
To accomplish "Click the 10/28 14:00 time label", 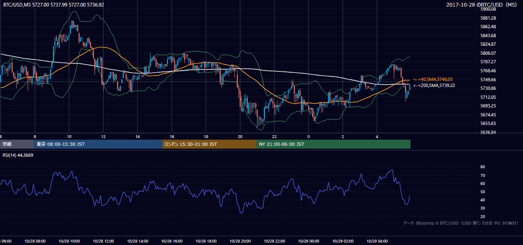I will point(138,241).
